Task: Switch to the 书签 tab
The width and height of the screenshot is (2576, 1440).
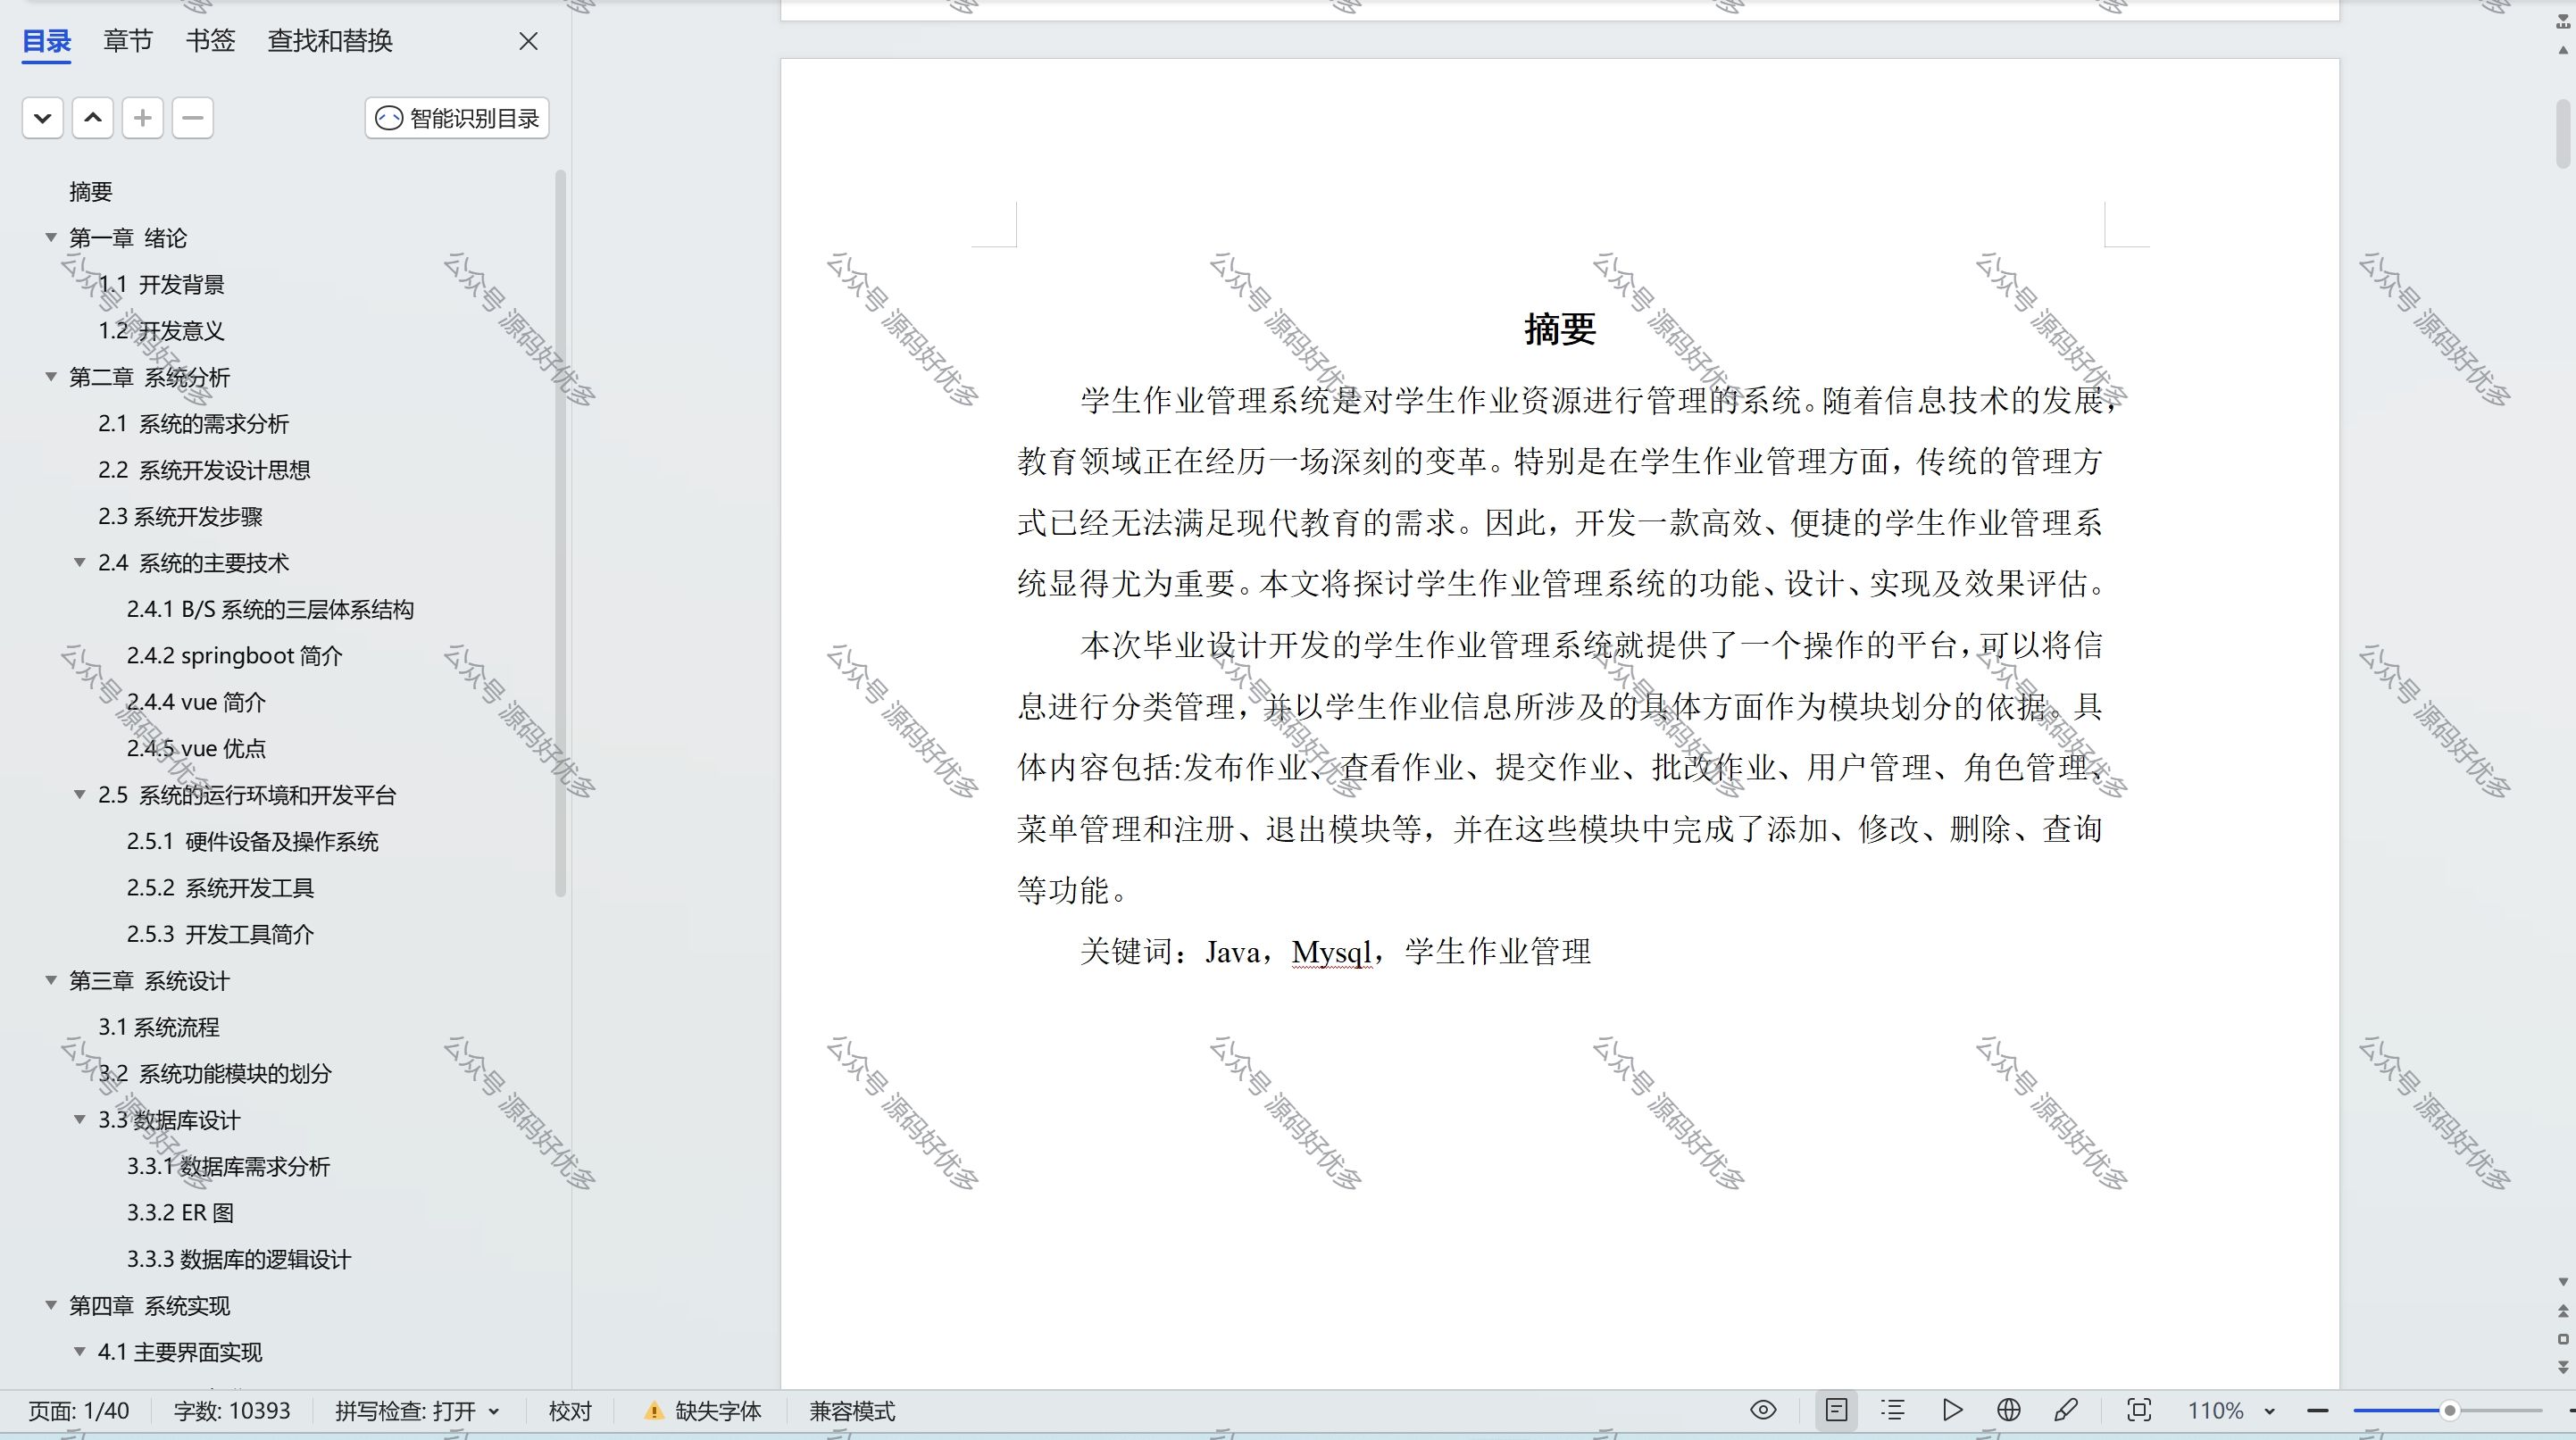Action: pyautogui.click(x=210, y=41)
